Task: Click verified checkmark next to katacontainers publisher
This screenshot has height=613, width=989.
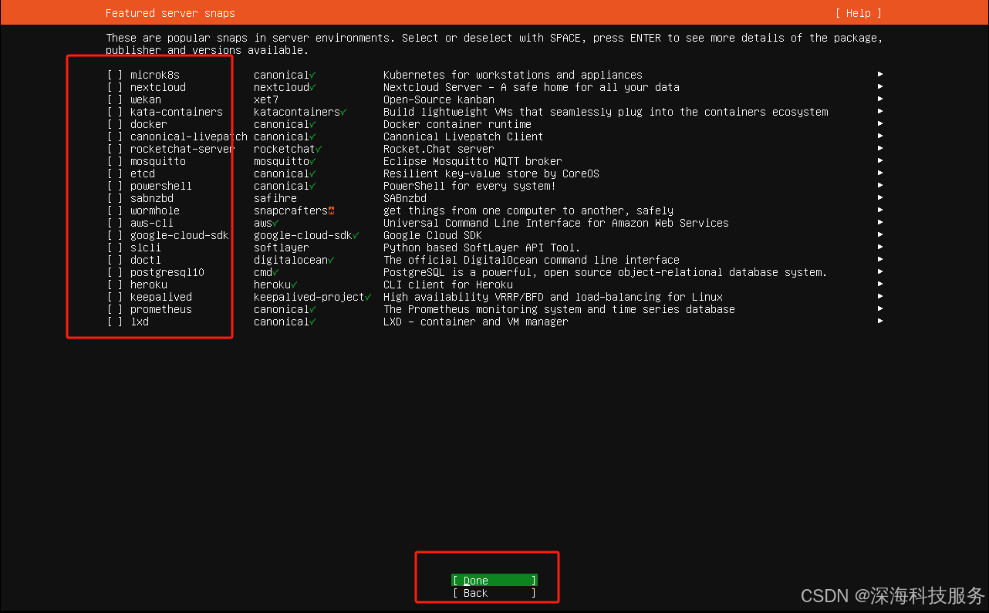Action: coord(343,112)
